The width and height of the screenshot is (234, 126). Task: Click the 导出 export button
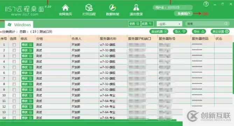[x=199, y=31]
